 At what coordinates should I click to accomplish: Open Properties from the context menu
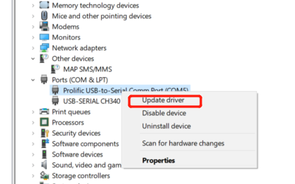point(159,160)
